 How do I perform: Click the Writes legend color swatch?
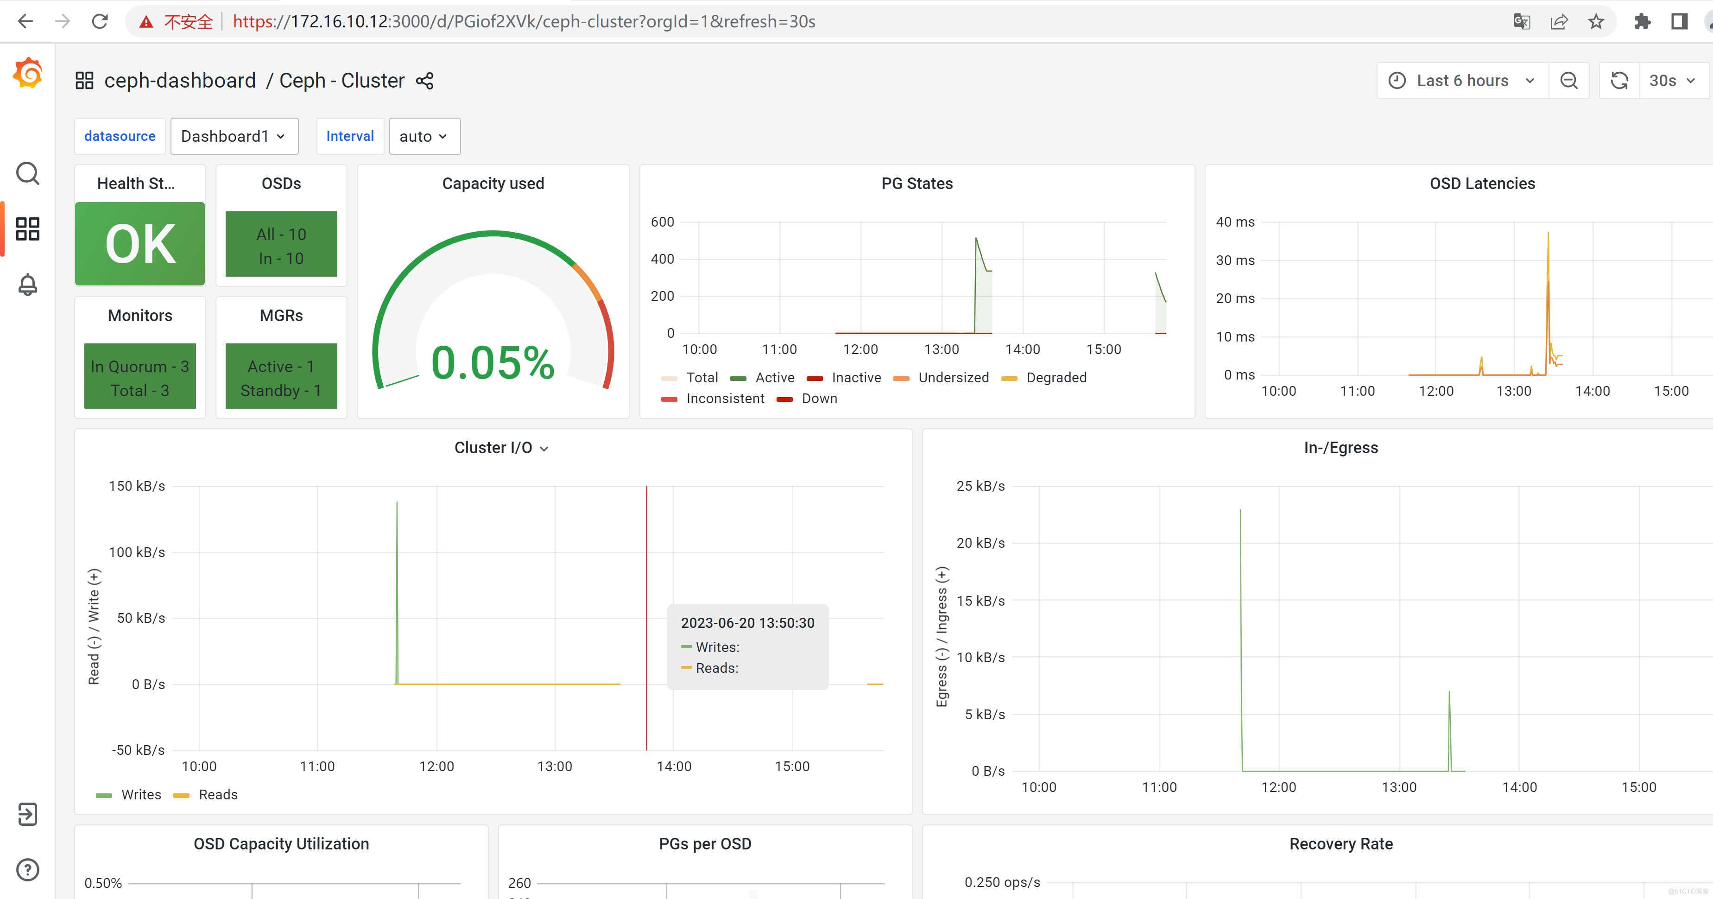[104, 795]
